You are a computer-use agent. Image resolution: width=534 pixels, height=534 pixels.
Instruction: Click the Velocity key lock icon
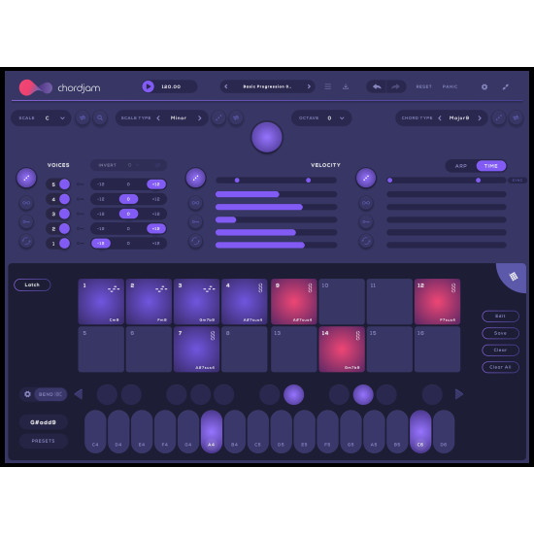pos(195,222)
